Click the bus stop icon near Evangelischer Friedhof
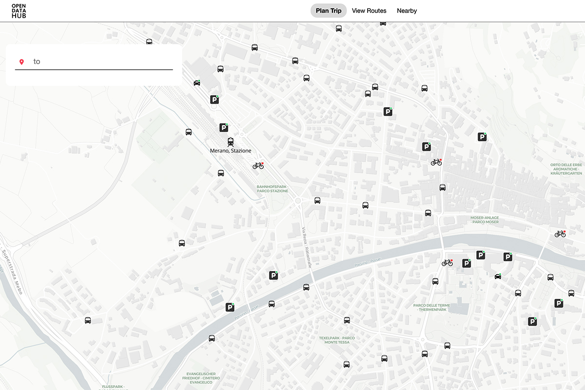 pos(213,337)
